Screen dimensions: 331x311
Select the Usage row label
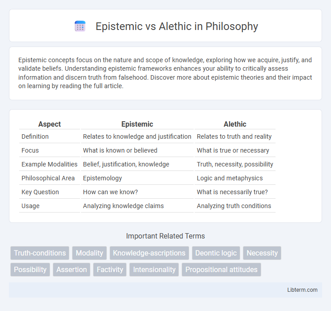30,206
